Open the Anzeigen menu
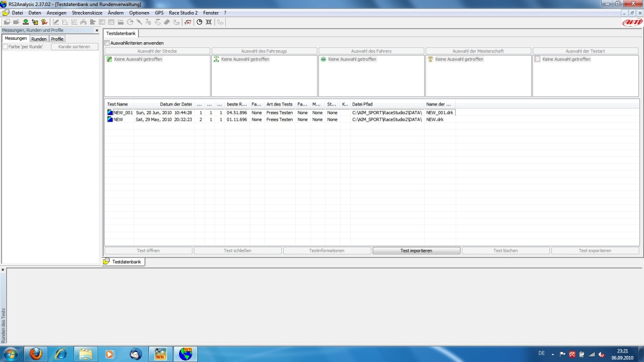The image size is (644, 362). click(56, 13)
